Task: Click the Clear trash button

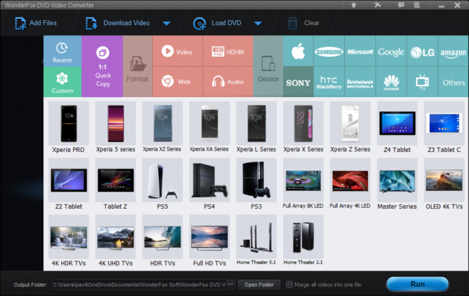Action: (x=304, y=23)
